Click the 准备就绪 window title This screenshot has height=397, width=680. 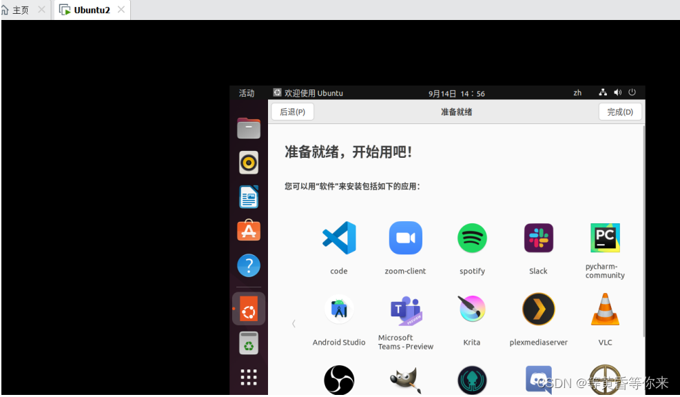(x=457, y=112)
